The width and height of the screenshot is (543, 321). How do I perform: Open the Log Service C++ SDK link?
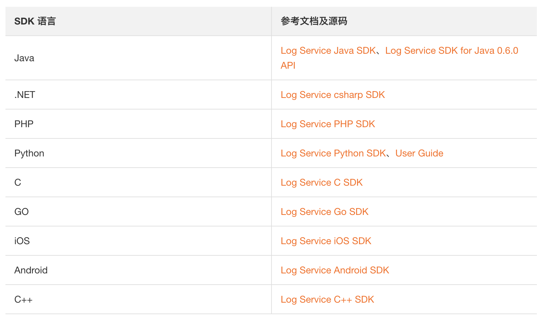(x=327, y=300)
